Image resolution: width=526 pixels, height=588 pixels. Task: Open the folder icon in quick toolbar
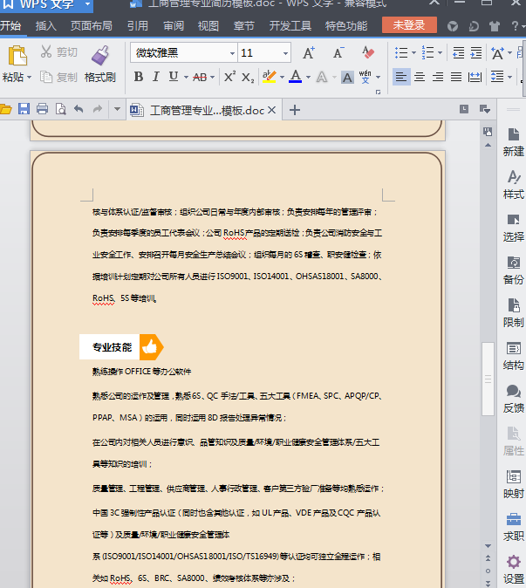click(x=5, y=109)
